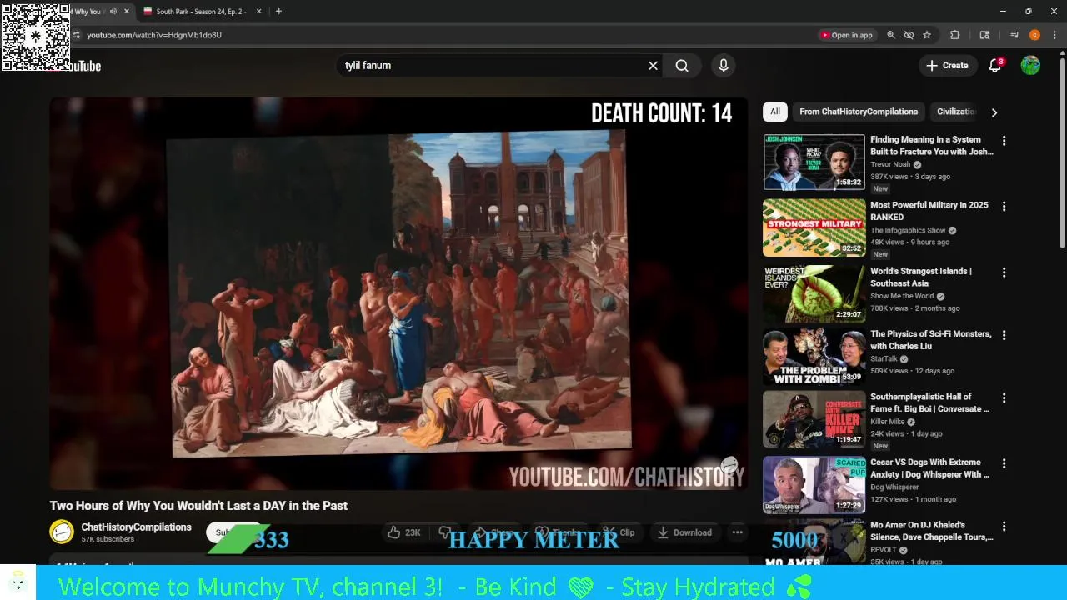Go to The Infographics Show channel
Screen dimensions: 1067x600
[x=908, y=230]
